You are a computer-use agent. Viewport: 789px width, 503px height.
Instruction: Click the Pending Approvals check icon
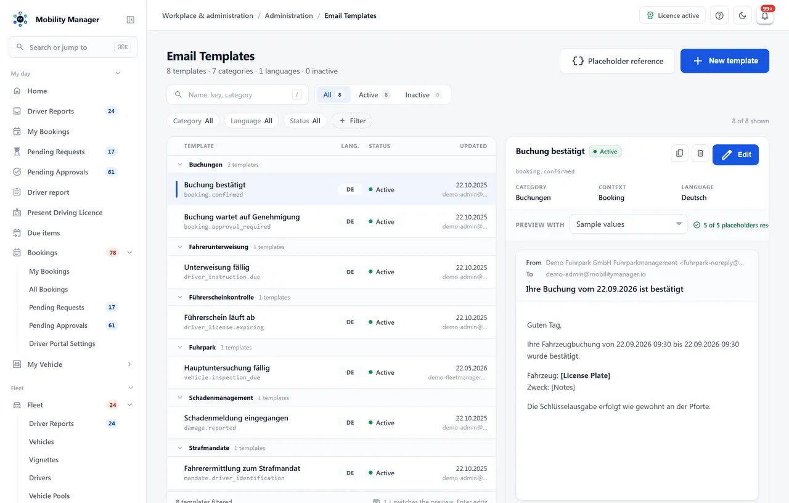coord(17,172)
